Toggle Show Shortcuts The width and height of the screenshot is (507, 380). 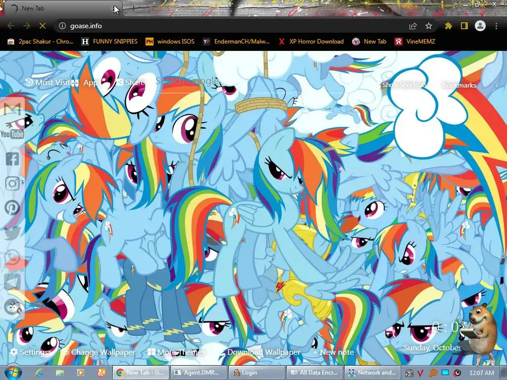[404, 85]
